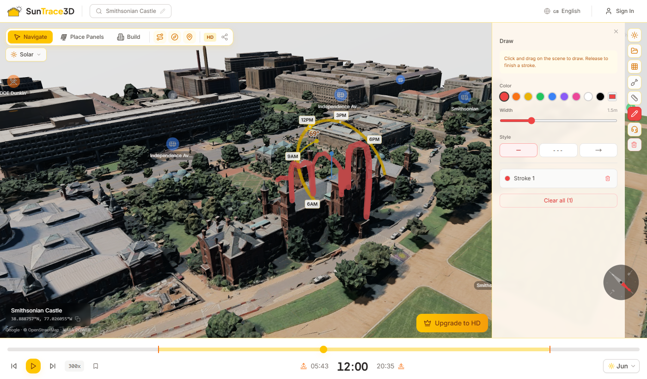Click the Width slider handle

(531, 121)
